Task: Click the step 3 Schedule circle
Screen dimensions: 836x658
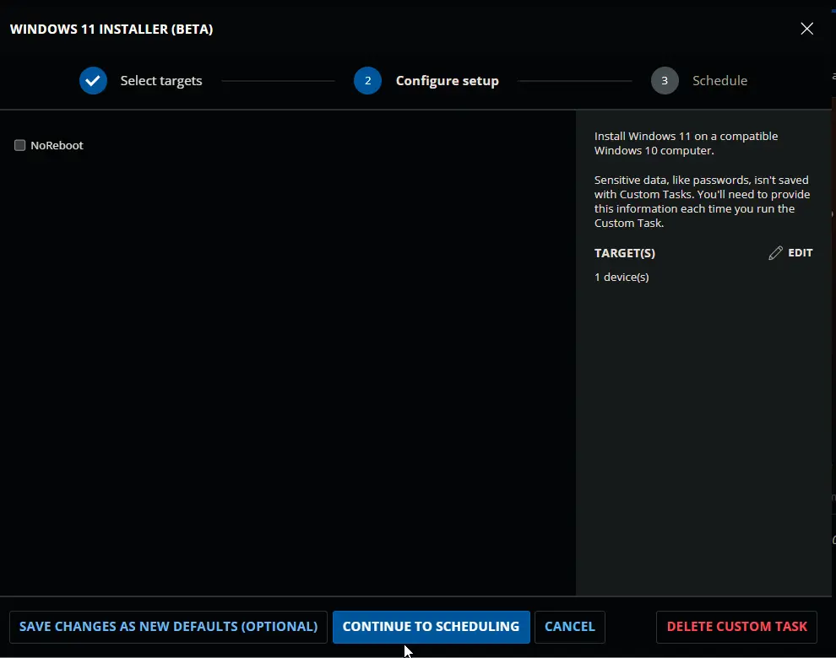Action: click(665, 80)
